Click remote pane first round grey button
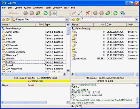The height and width of the screenshot is (109, 140). point(95,13)
